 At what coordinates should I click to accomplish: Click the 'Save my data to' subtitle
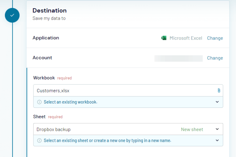49,18
